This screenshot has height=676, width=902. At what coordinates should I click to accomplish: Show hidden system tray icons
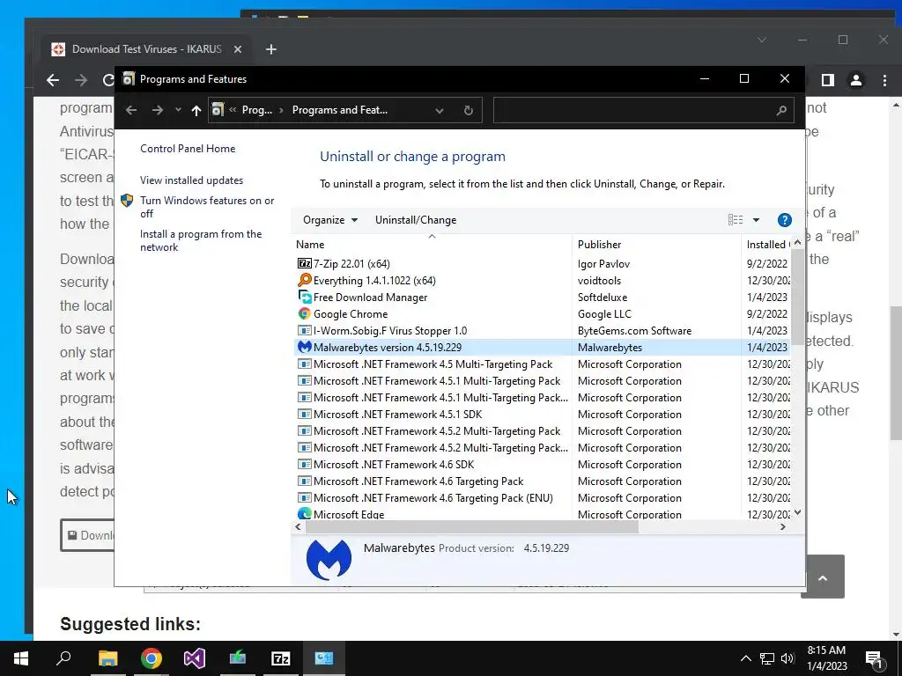pyautogui.click(x=745, y=658)
